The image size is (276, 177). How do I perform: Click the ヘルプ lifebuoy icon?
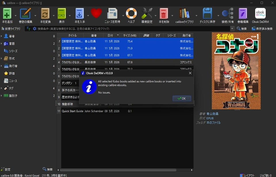[131, 14]
